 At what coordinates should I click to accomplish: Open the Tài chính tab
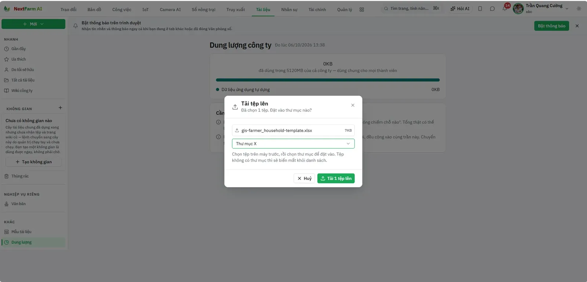317,10
